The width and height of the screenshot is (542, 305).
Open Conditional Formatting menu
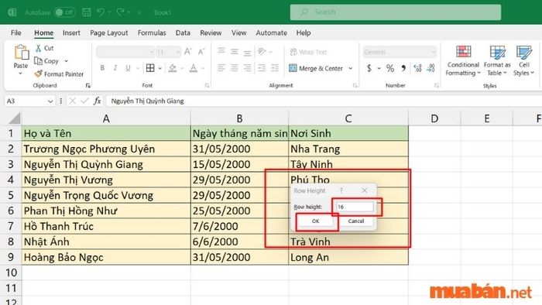click(x=463, y=61)
